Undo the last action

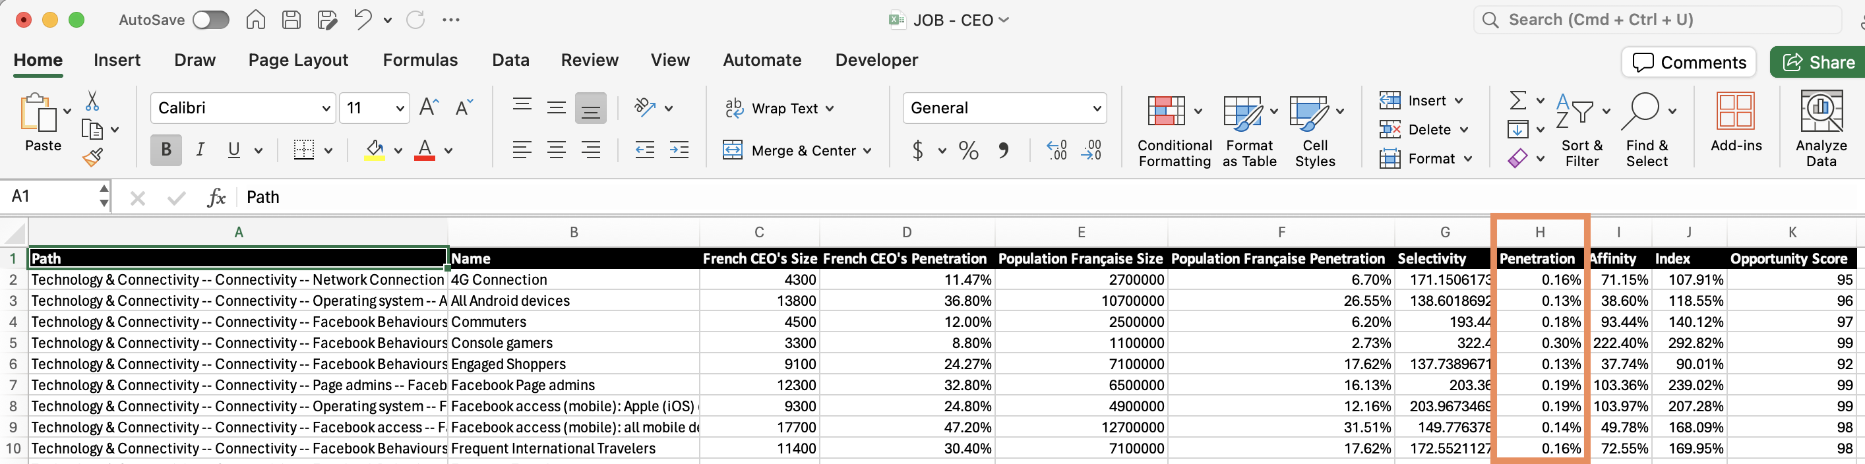click(x=363, y=20)
